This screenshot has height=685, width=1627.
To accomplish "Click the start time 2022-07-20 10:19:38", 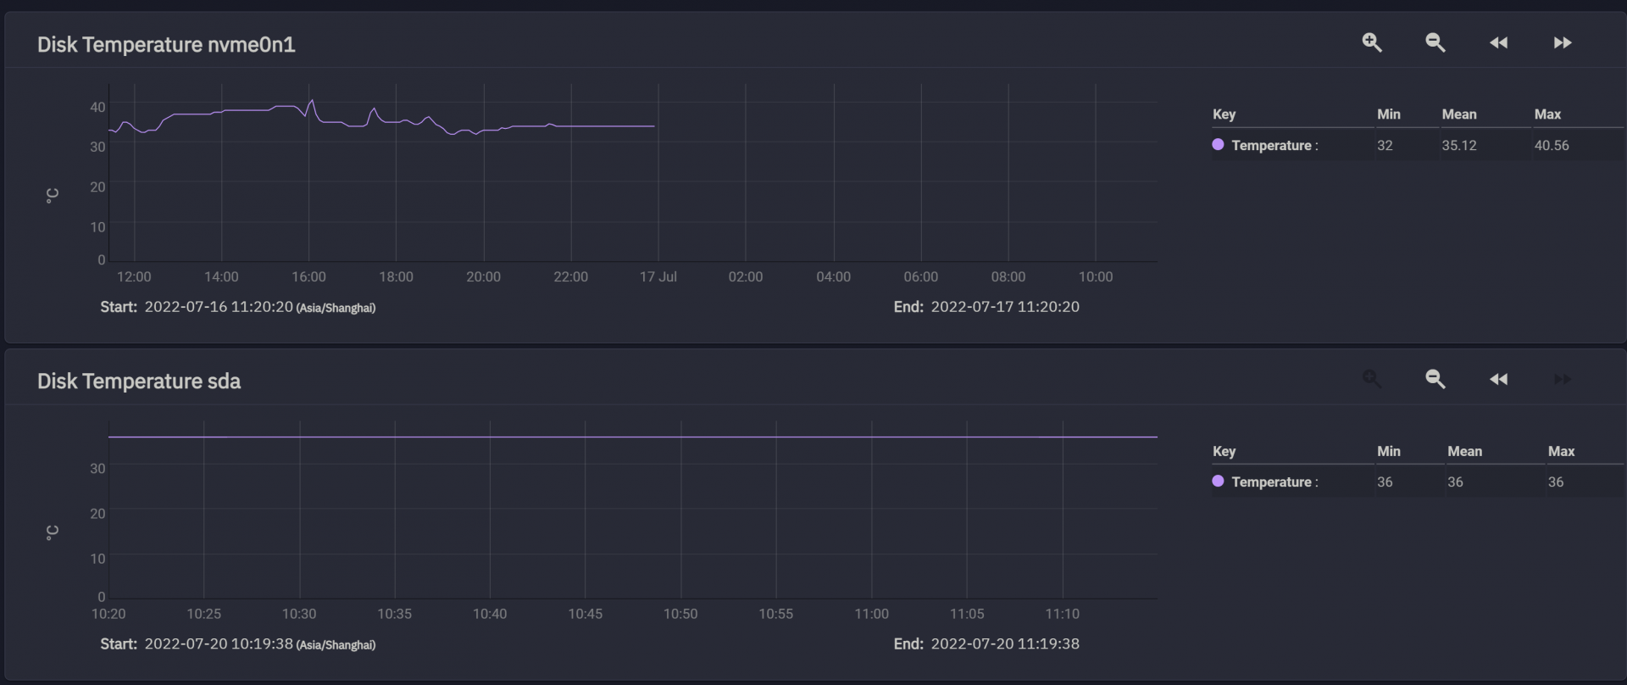I will [x=219, y=643].
